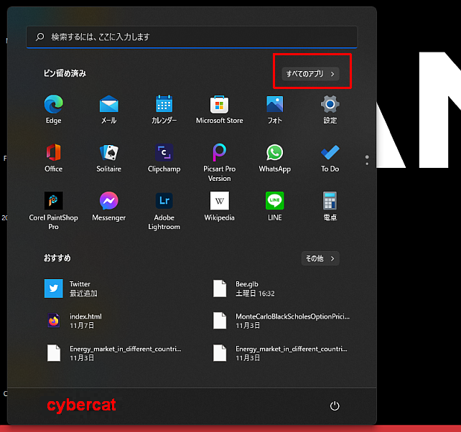The height and width of the screenshot is (432, 461).
Task: Expand すべてのアプリ all apps list
Action: click(310, 74)
